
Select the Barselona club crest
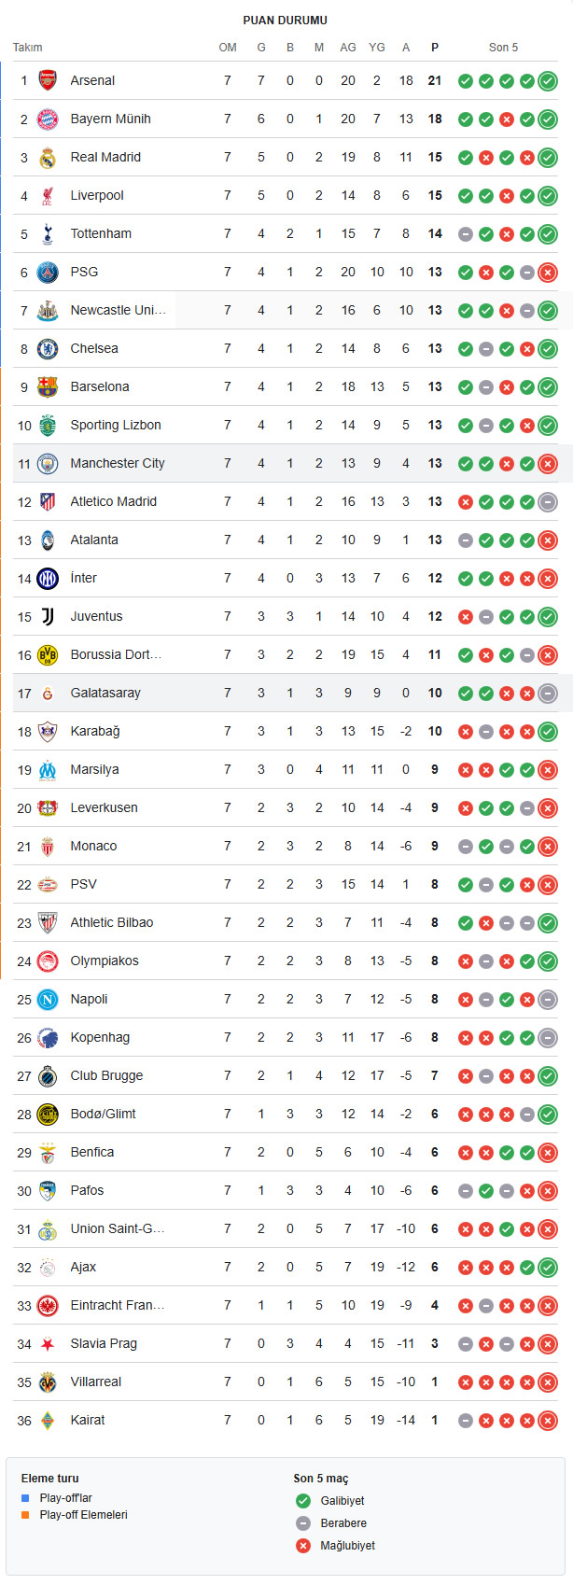coord(48,386)
